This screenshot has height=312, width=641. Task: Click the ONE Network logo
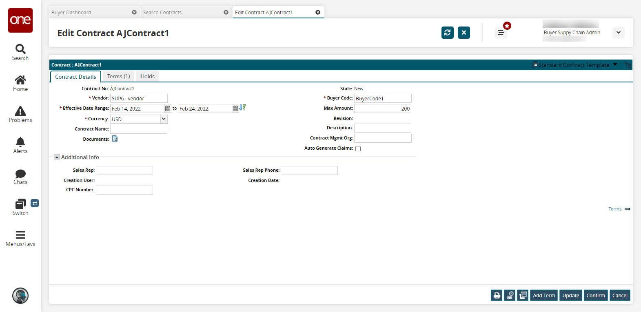click(x=20, y=20)
